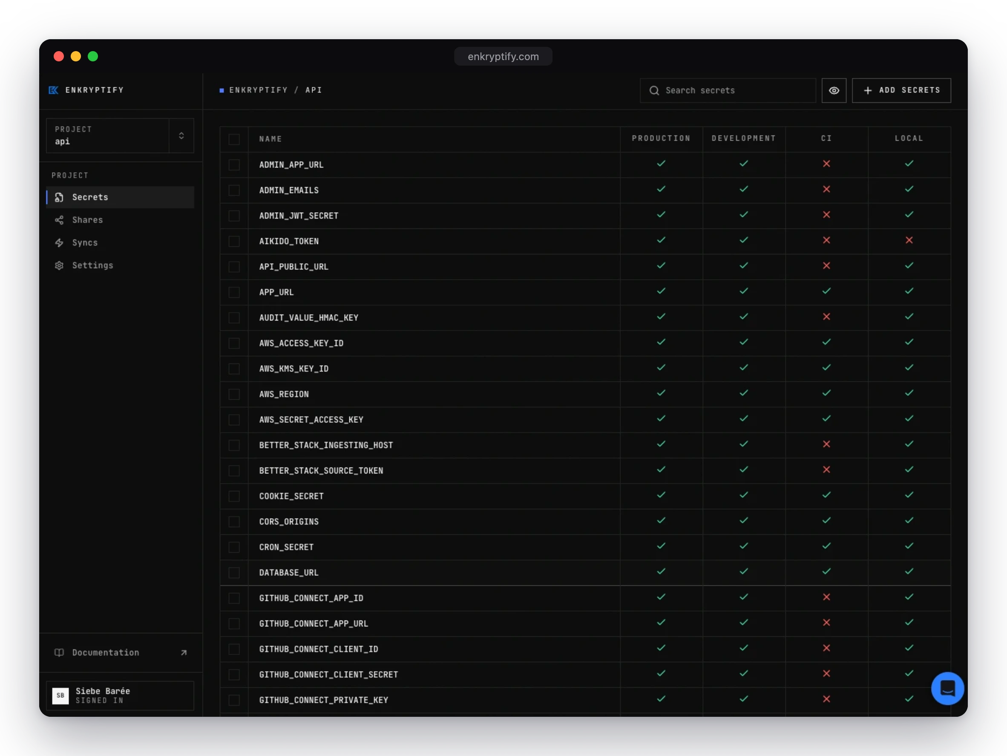
Task: Click Production checkmark for DATABASE_URL
Action: click(661, 571)
